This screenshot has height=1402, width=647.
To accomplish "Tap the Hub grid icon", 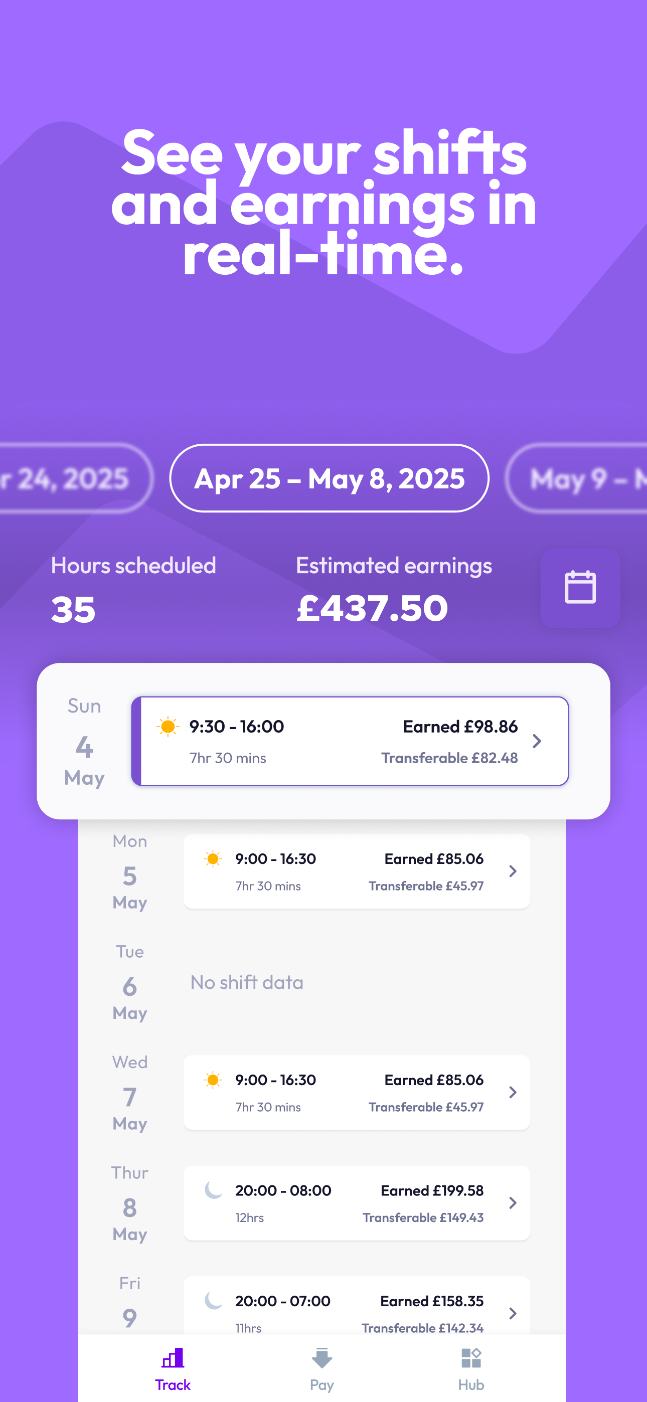I will 471,1358.
